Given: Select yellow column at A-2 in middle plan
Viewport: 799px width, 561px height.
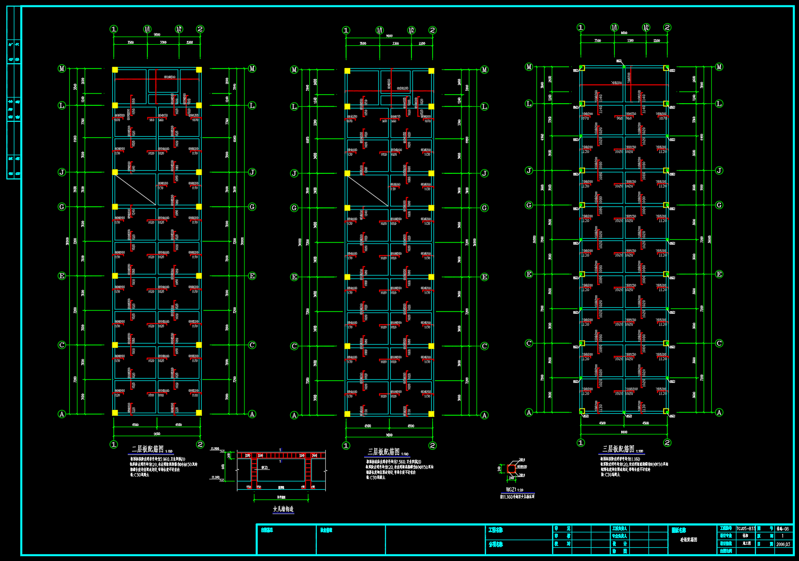Looking at the screenshot, I should point(431,414).
